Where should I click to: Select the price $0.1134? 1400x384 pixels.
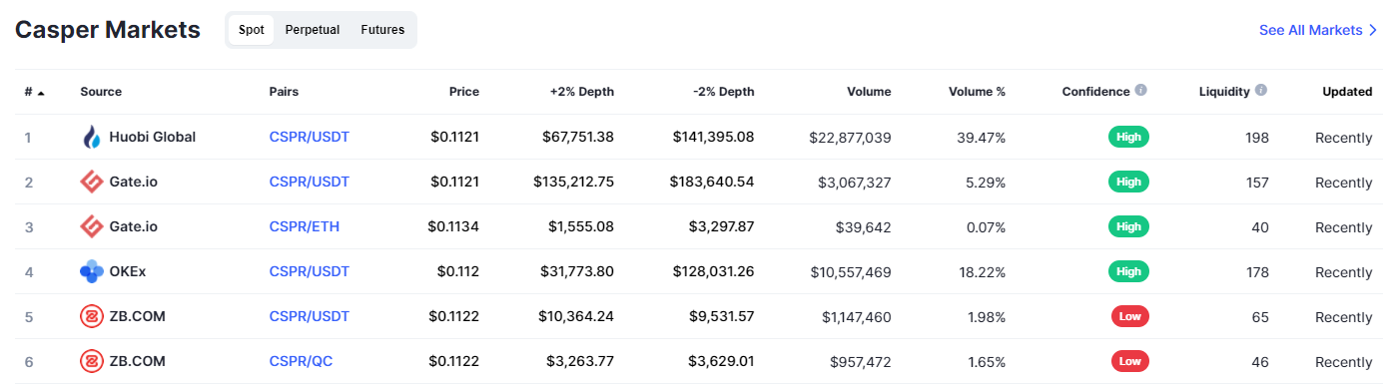coord(453,226)
